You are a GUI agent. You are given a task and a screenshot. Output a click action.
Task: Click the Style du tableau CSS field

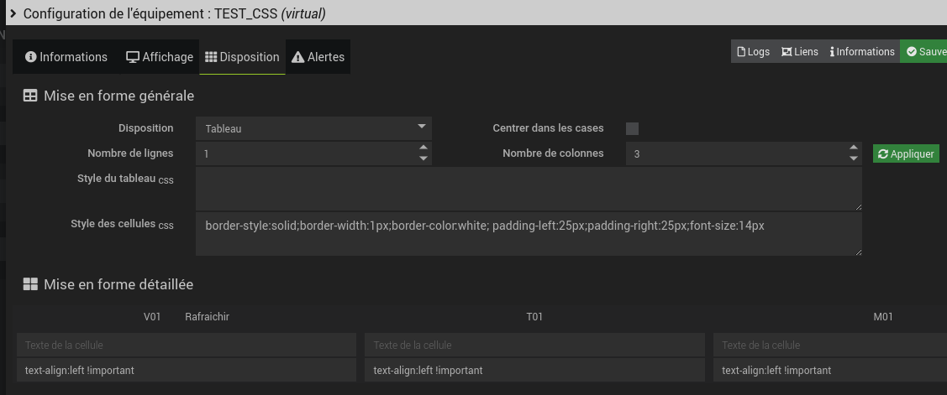coord(529,189)
